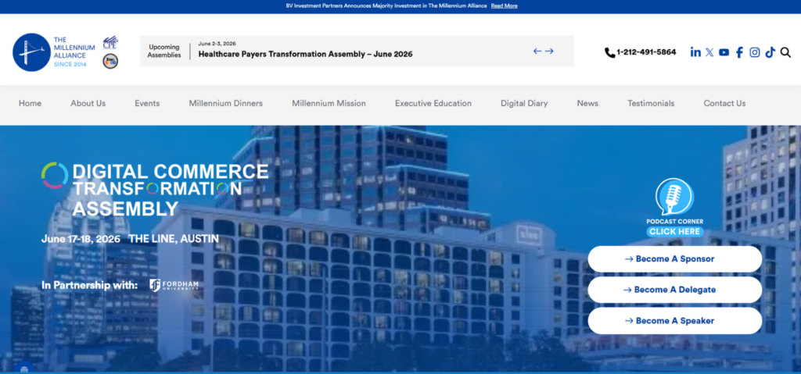Click the Inc. 5000 round badge
The height and width of the screenshot is (374, 801).
[x=110, y=61]
